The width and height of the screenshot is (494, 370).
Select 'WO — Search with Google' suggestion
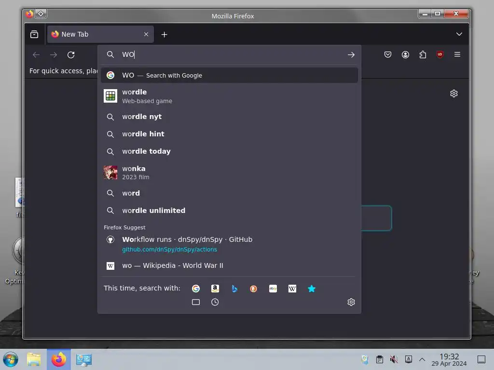click(229, 75)
